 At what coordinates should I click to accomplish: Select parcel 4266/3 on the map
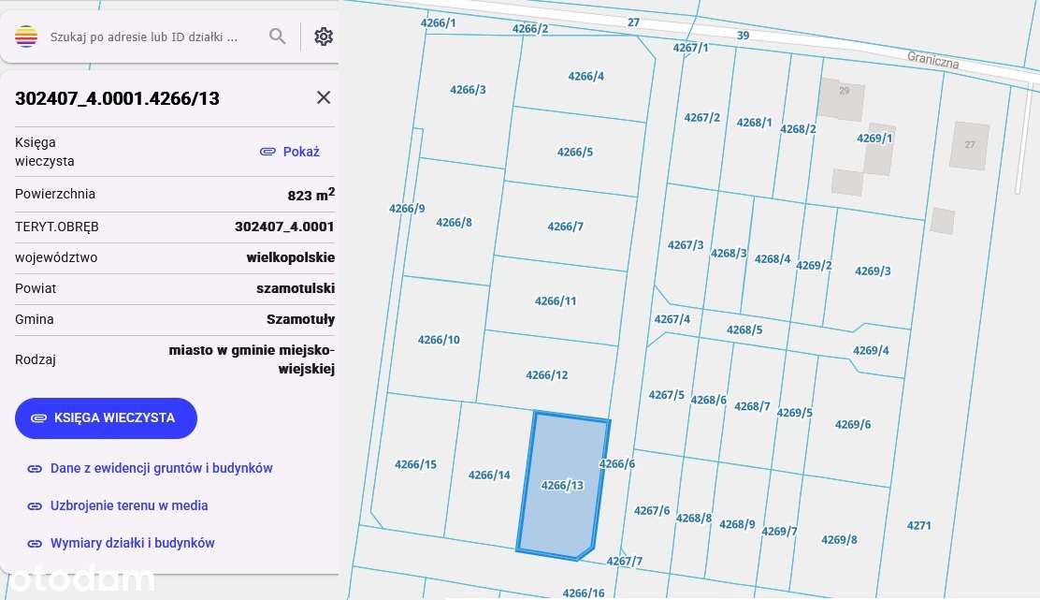468,90
